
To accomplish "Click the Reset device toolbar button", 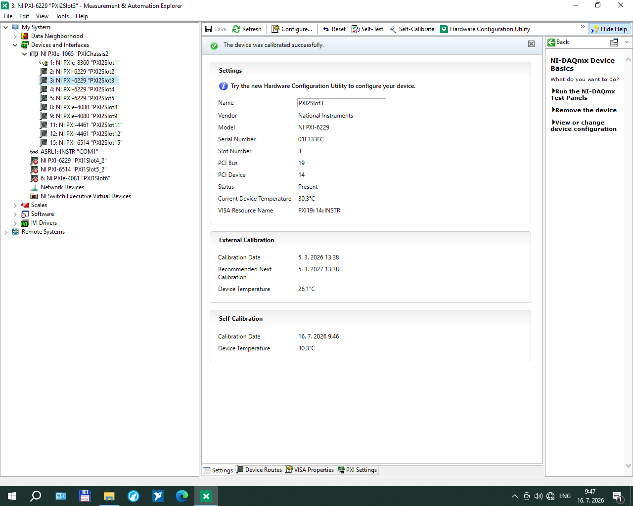I will 334,29.
